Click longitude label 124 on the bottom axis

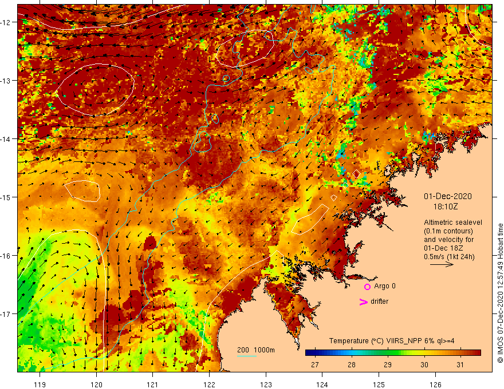[x=322, y=384]
